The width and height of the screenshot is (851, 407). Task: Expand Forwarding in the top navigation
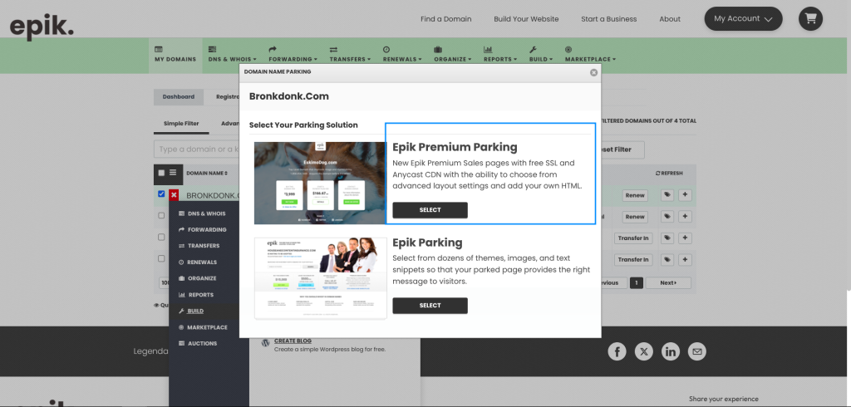[293, 54]
